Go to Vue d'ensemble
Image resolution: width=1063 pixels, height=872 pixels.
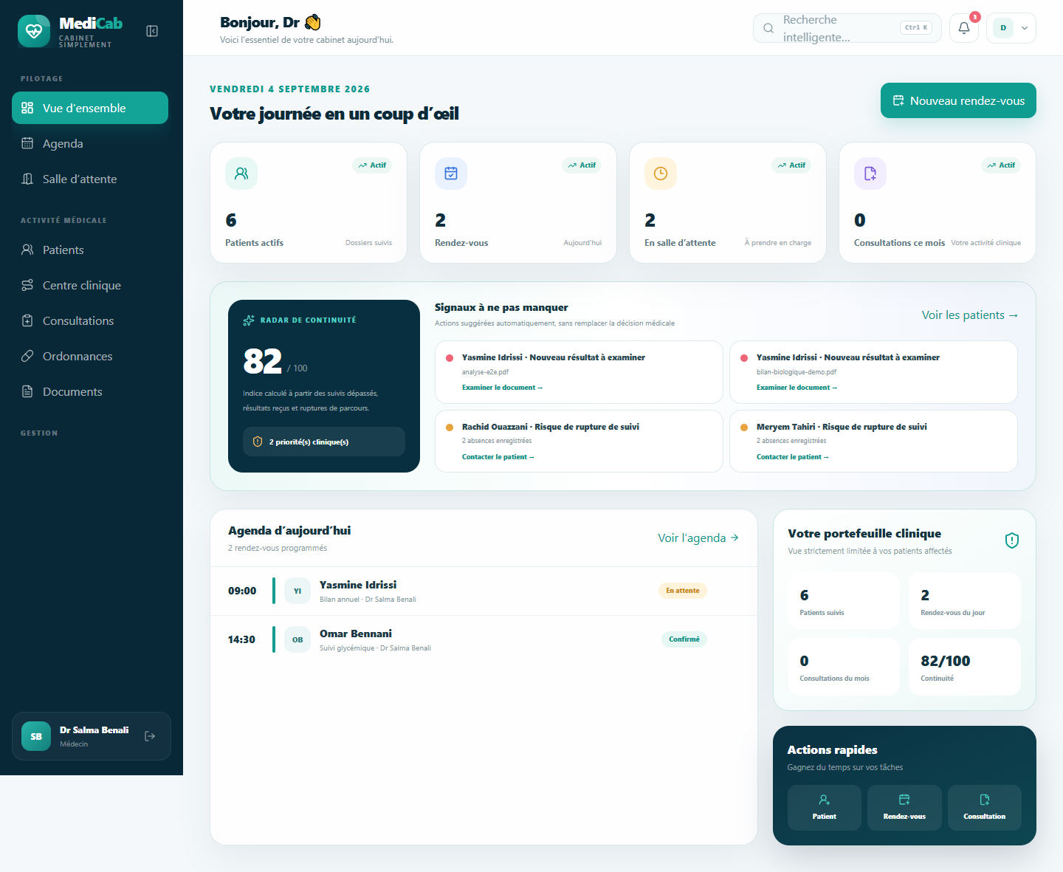[90, 108]
